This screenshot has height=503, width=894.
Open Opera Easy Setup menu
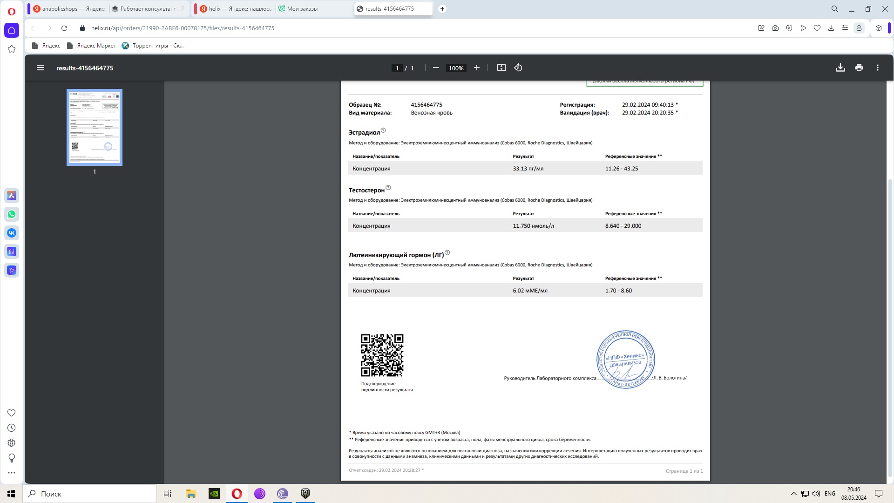coord(845,28)
